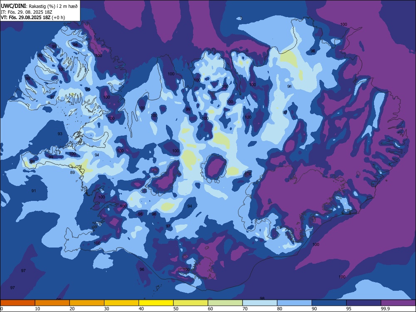Click the dark orange 0–10 legend swatch
This screenshot has height=312, width=416.
coord(17,303)
